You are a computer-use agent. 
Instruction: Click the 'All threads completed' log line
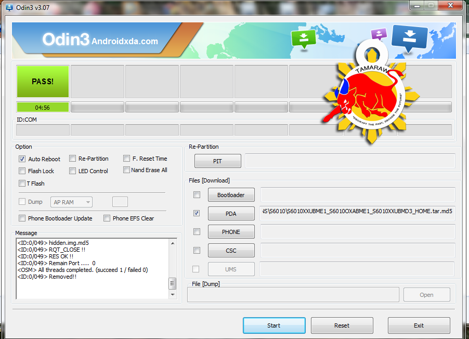[x=83, y=270]
